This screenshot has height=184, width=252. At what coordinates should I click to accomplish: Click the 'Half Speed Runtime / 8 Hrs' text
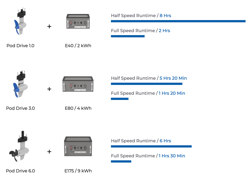coord(141,16)
